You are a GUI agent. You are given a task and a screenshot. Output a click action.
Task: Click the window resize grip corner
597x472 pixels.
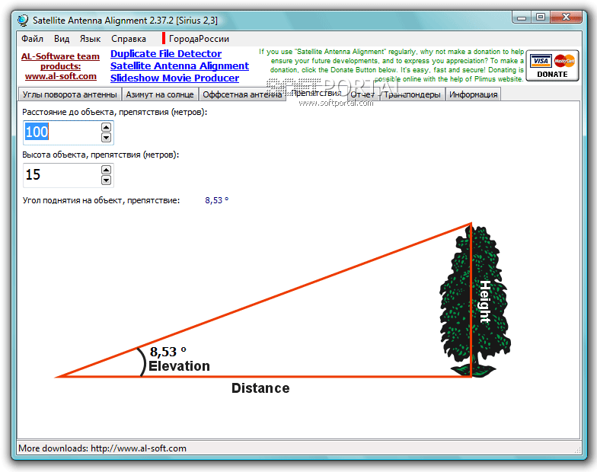pos(577,450)
